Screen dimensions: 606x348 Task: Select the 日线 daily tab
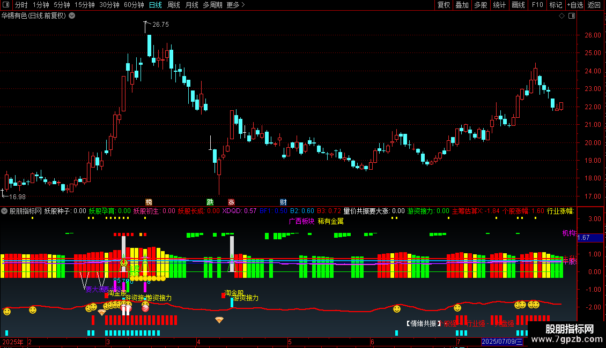pyautogui.click(x=156, y=5)
